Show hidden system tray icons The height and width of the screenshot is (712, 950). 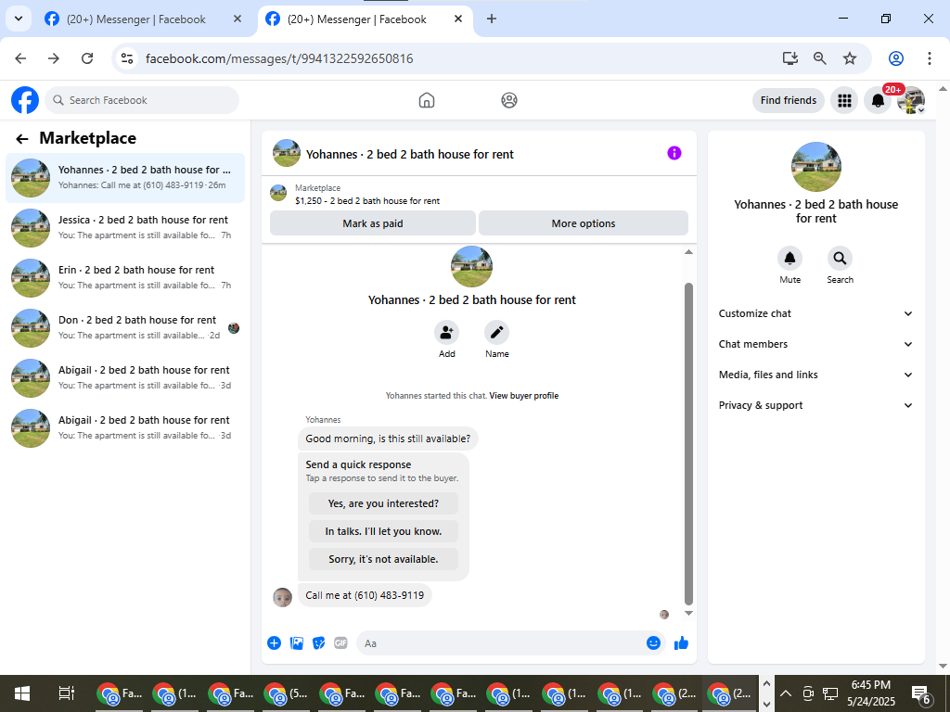(785, 693)
